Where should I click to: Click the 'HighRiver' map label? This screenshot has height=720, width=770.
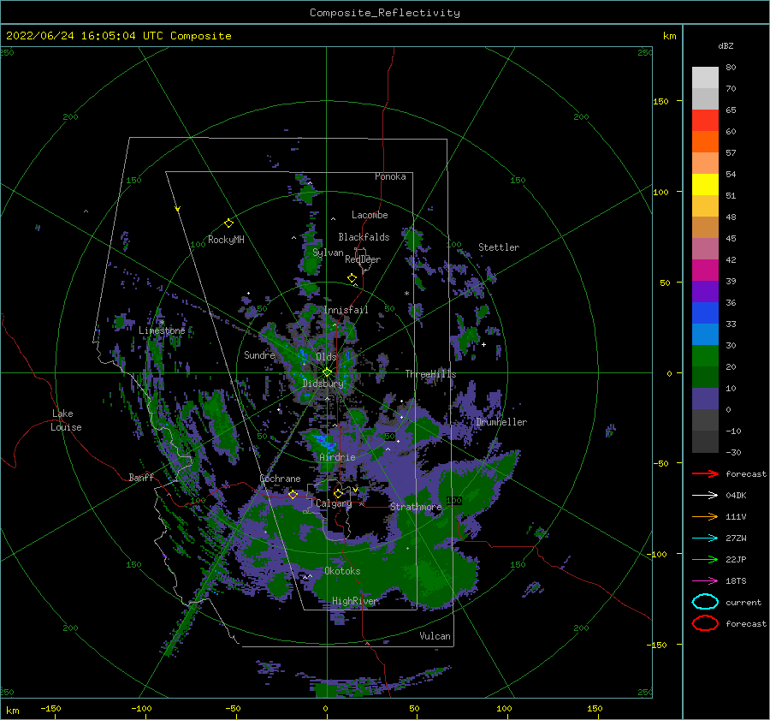(x=355, y=601)
